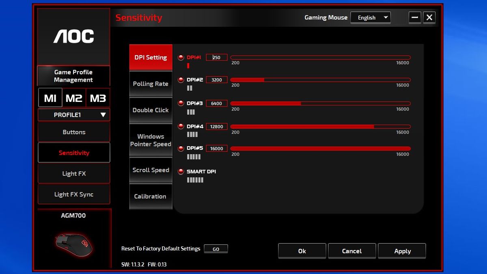Open the Calibration tab
This screenshot has height=274, width=487.
pyautogui.click(x=151, y=196)
